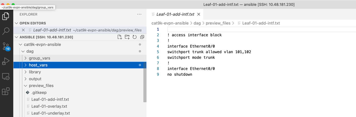Collapse the ANSIBLE workspace section
The width and height of the screenshot is (356, 117).
point(17,37)
